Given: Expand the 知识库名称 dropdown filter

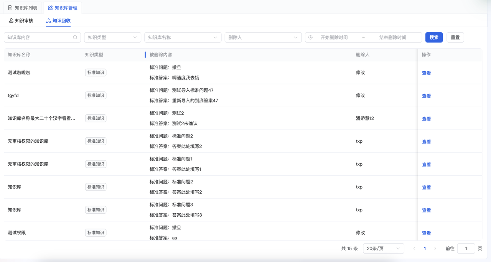Looking at the screenshot, I should pyautogui.click(x=183, y=38).
